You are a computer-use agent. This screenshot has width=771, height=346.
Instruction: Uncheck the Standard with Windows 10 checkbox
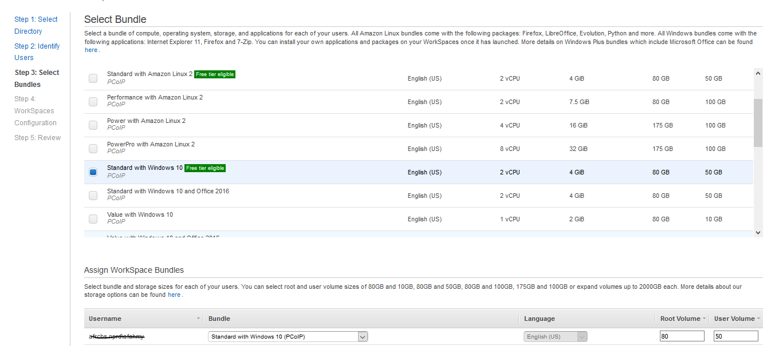93,172
